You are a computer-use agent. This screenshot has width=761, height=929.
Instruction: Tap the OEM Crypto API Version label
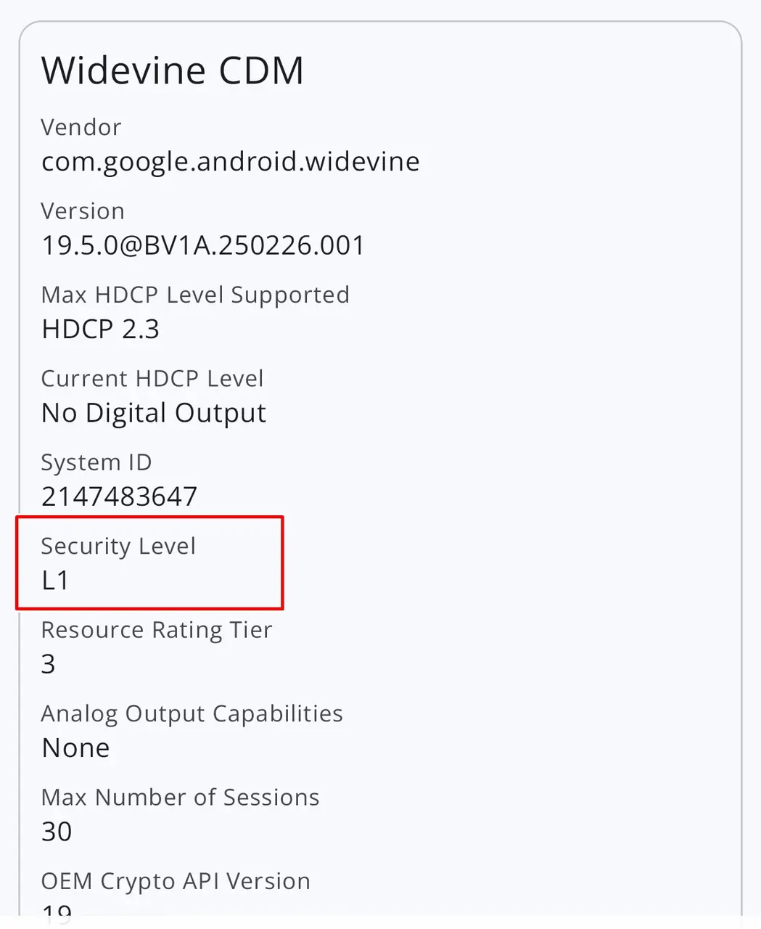pyautogui.click(x=176, y=881)
